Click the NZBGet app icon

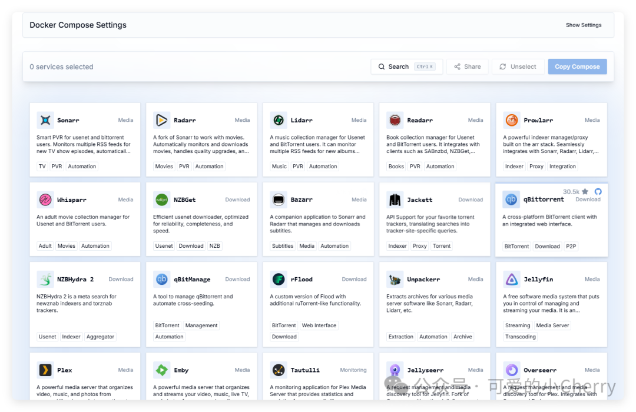coord(161,200)
